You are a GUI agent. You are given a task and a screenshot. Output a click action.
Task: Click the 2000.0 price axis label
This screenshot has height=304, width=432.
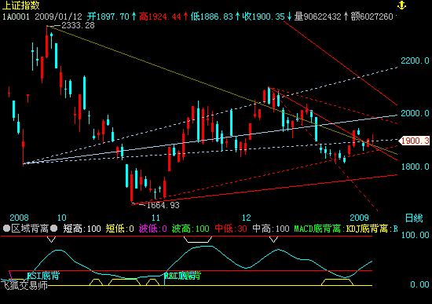pyautogui.click(x=415, y=113)
